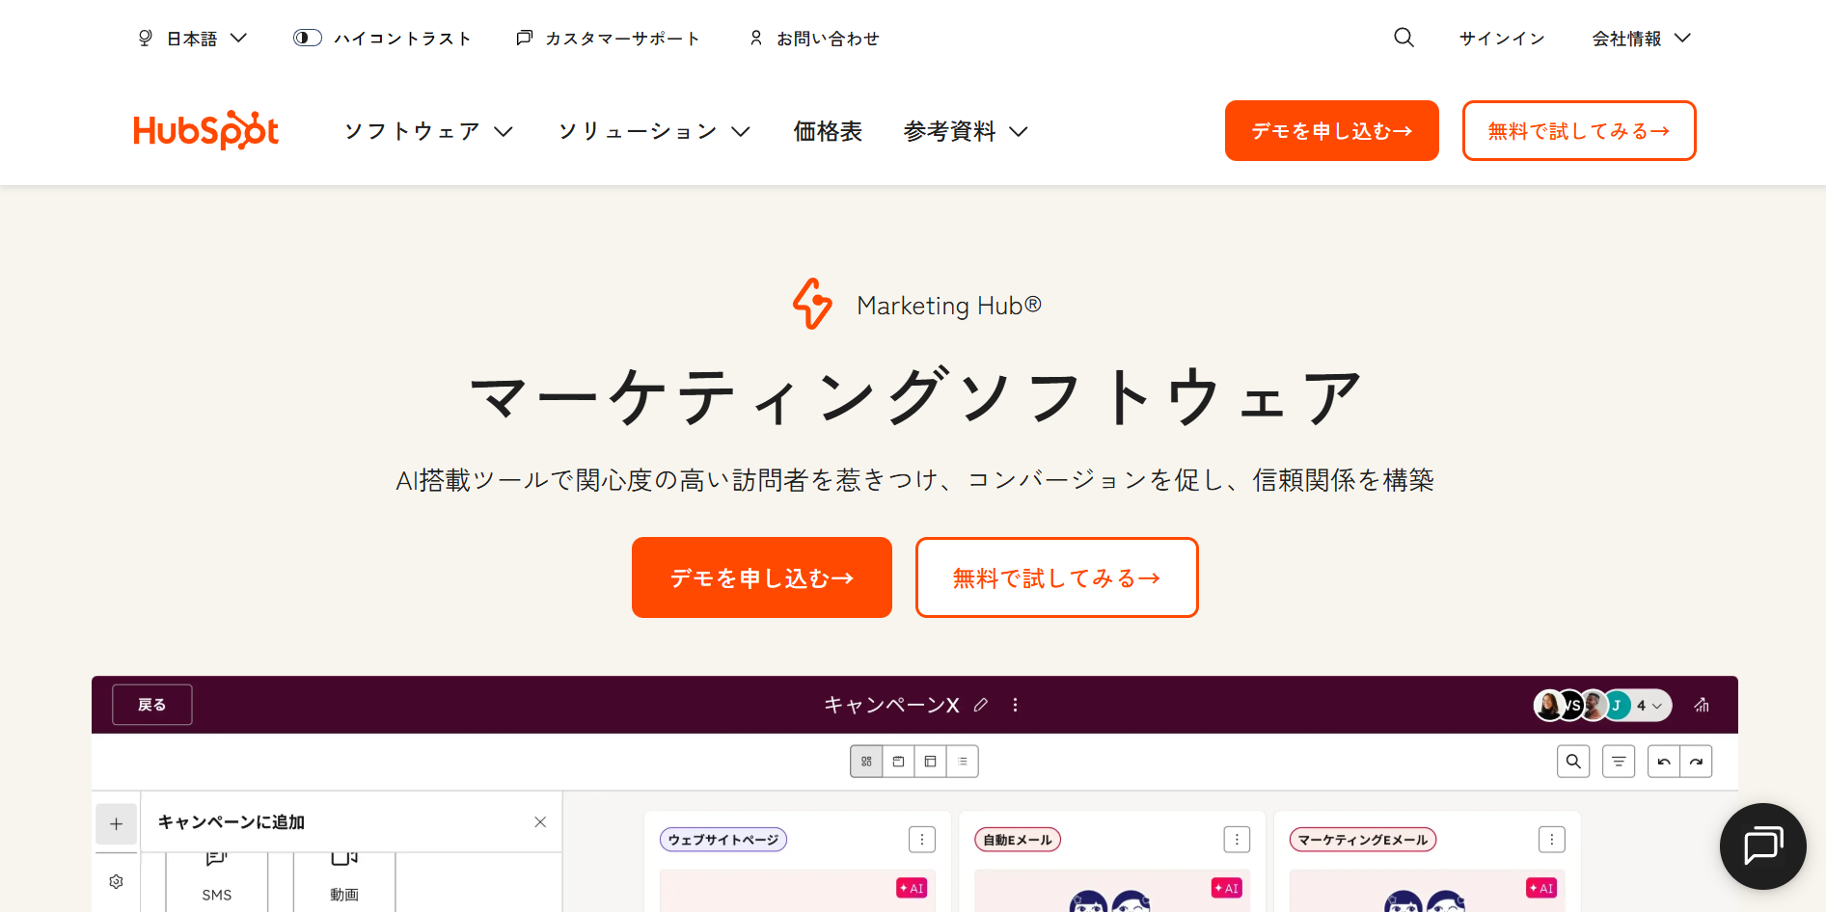Open settings via the gear icon in sidebar
The width and height of the screenshot is (1826, 912).
click(116, 880)
